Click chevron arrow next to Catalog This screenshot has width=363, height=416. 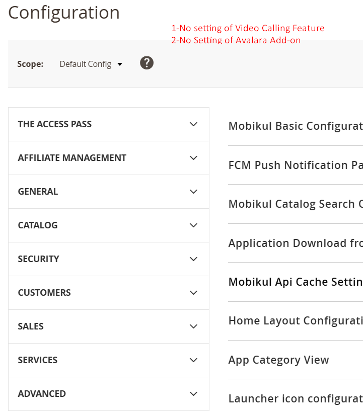tap(193, 225)
